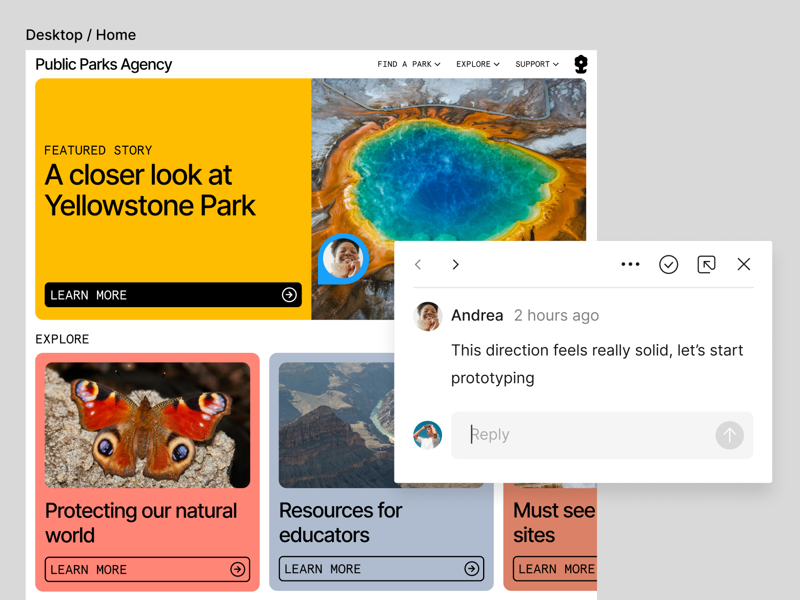
Task: Resolve Andrea's comment
Action: click(x=668, y=264)
